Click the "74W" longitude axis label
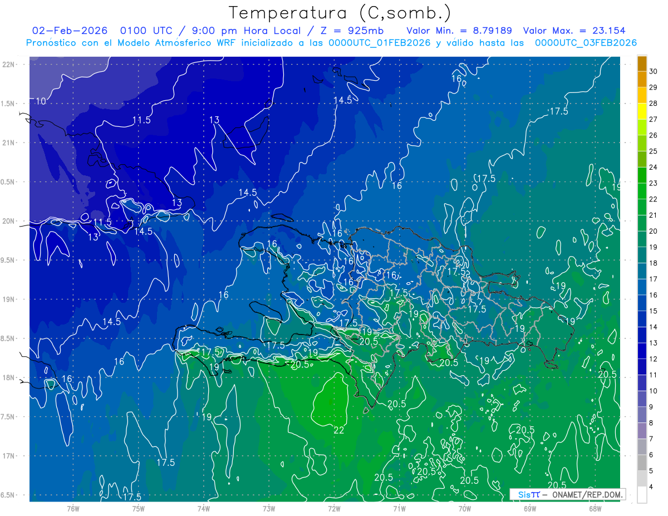The width and height of the screenshot is (668, 516). point(204,508)
